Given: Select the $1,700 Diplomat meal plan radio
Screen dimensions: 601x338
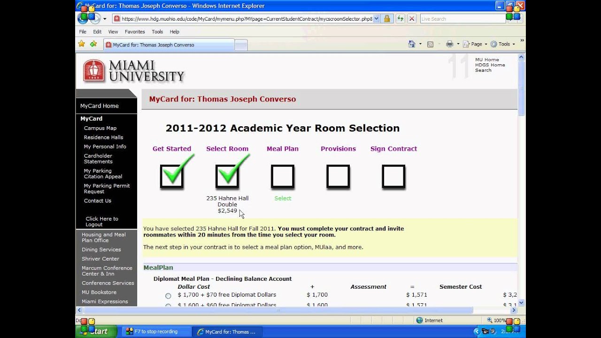Looking at the screenshot, I should pos(168,296).
